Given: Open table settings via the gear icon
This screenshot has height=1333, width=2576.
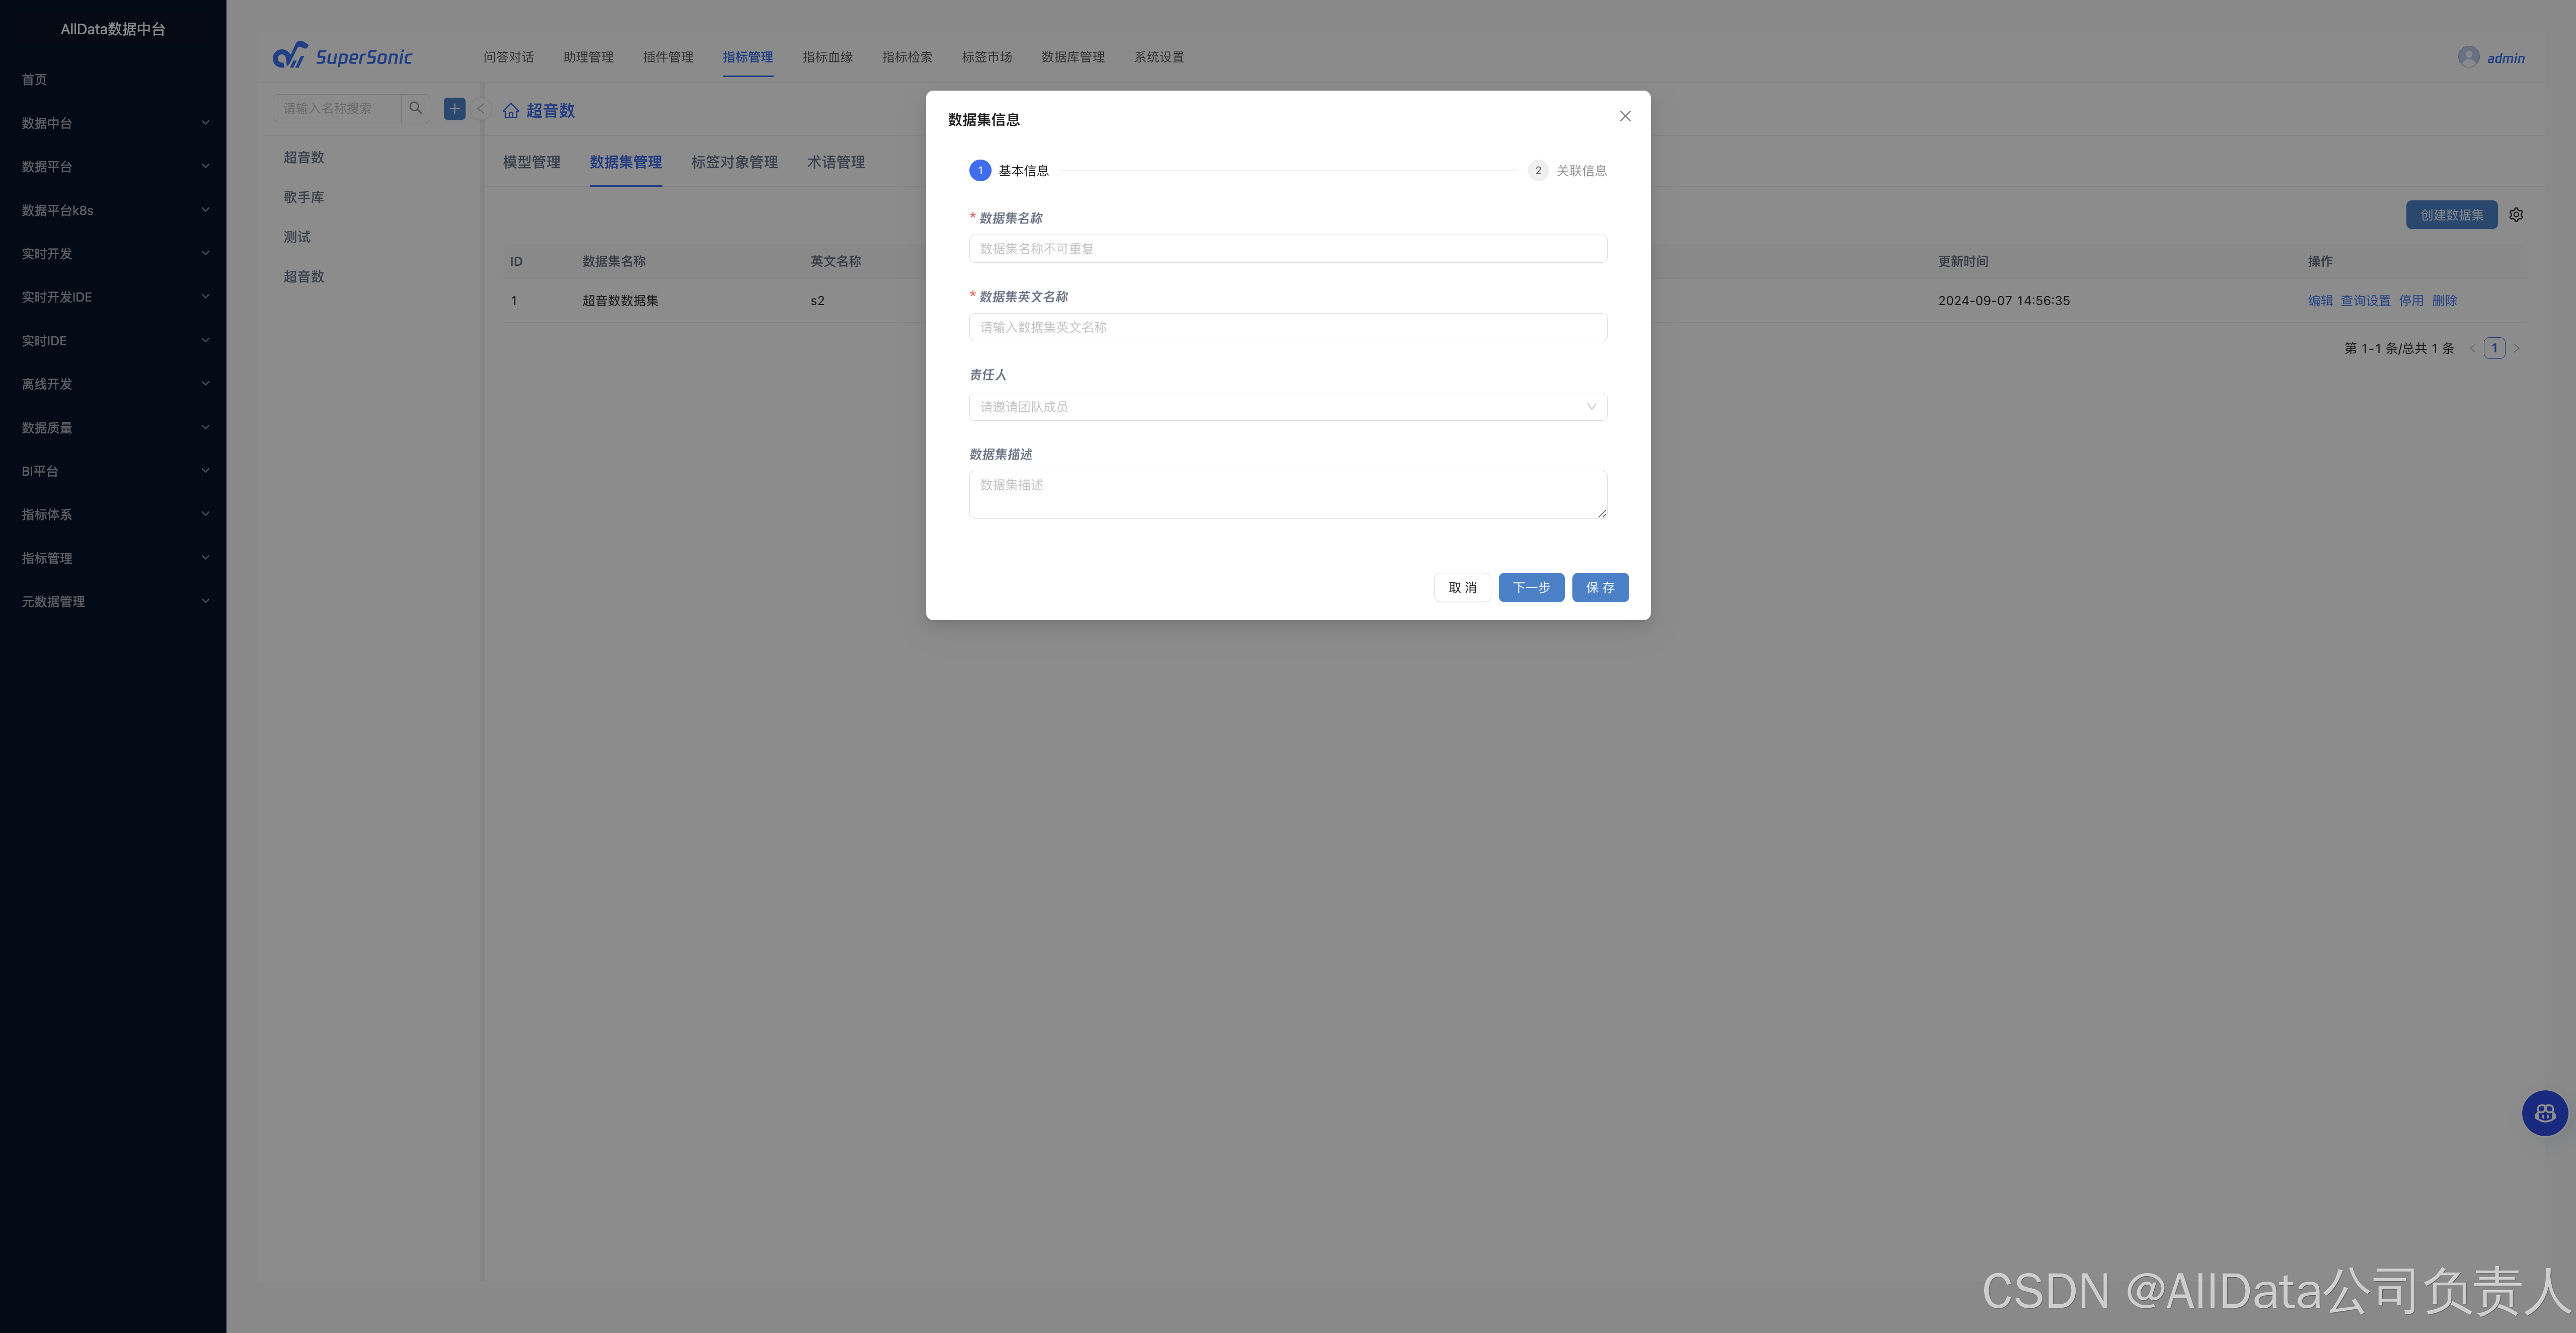Looking at the screenshot, I should [2516, 215].
